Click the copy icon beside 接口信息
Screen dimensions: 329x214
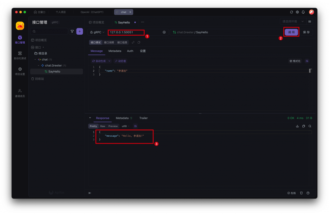pyautogui.click(x=139, y=43)
